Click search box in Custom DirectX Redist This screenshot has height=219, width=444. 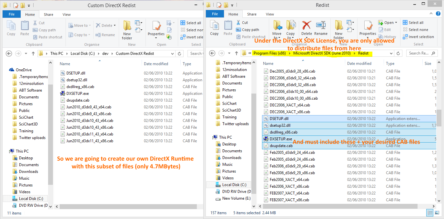(x=195, y=54)
